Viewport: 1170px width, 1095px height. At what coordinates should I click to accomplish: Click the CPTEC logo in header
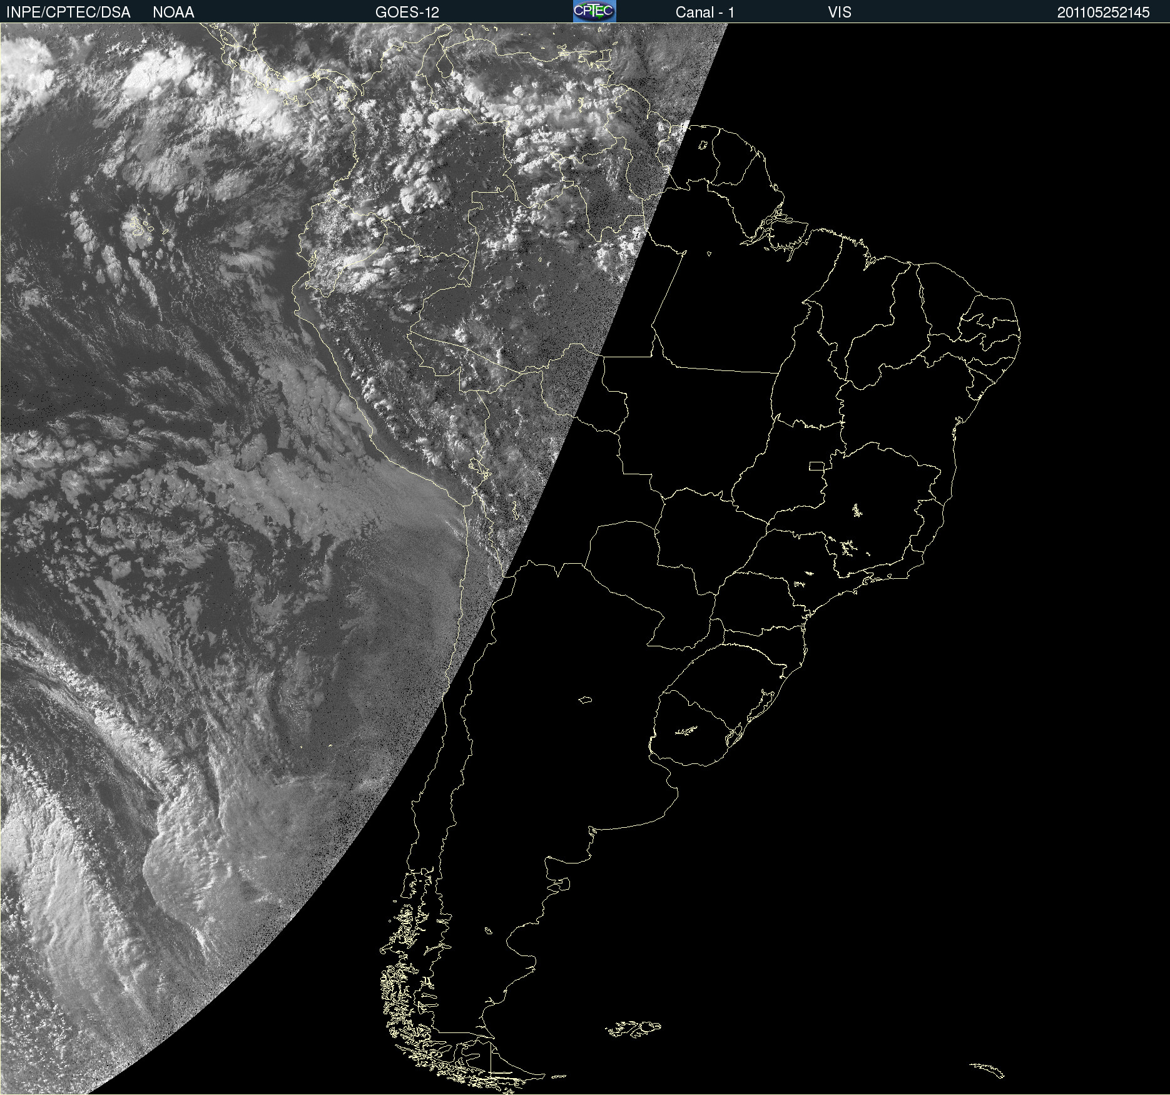[x=594, y=11]
